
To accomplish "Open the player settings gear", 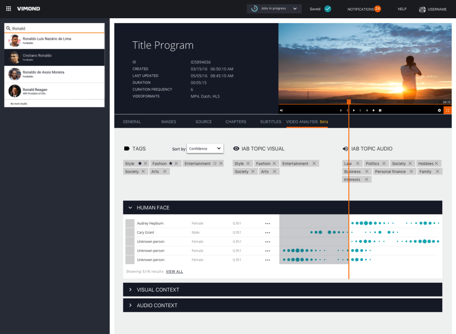I will pos(440,110).
